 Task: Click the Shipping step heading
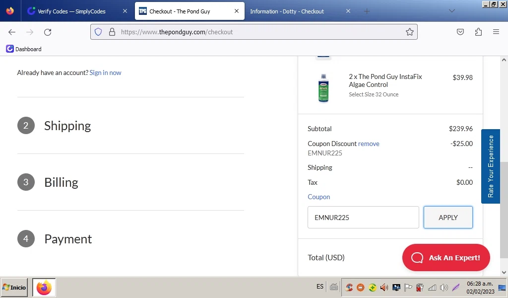coord(67,126)
